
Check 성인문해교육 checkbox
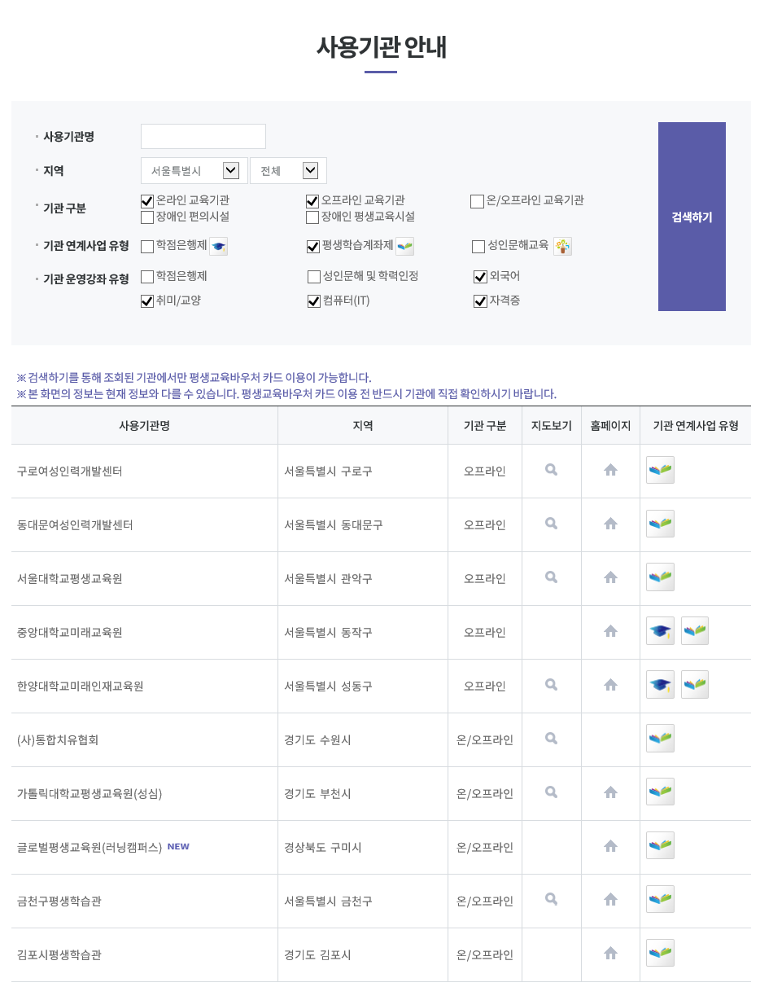tap(478, 246)
